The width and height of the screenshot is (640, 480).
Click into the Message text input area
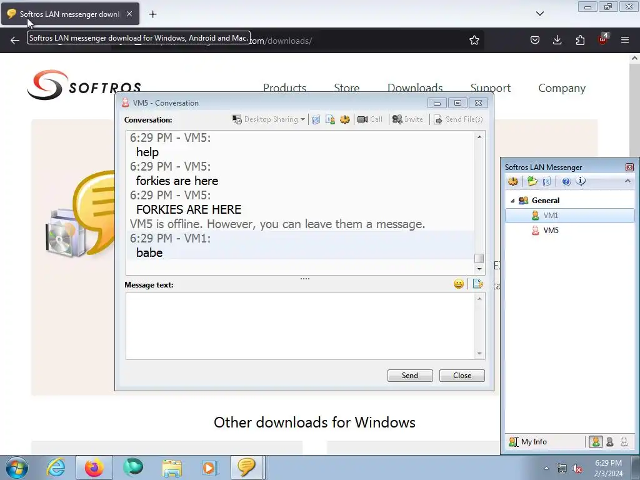[x=301, y=326]
